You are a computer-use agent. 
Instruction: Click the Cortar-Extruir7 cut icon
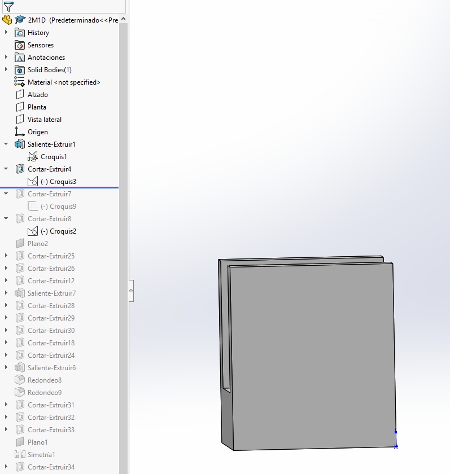pyautogui.click(x=20, y=194)
